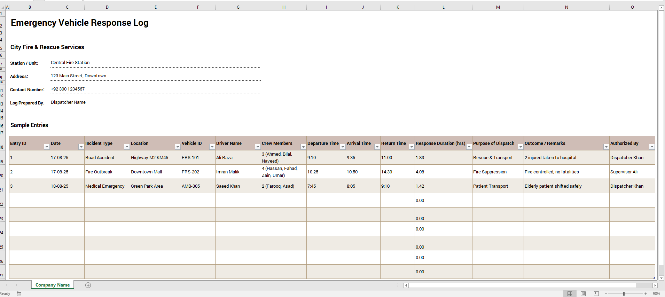Click the zoom slider handle
665x297 pixels.
624,294
